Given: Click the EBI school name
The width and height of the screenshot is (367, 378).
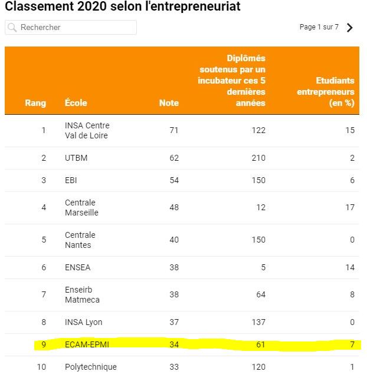Looking at the screenshot, I should point(71,180).
